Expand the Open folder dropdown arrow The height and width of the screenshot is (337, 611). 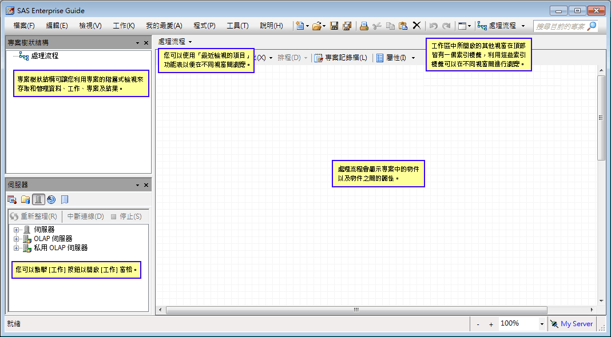pos(324,26)
